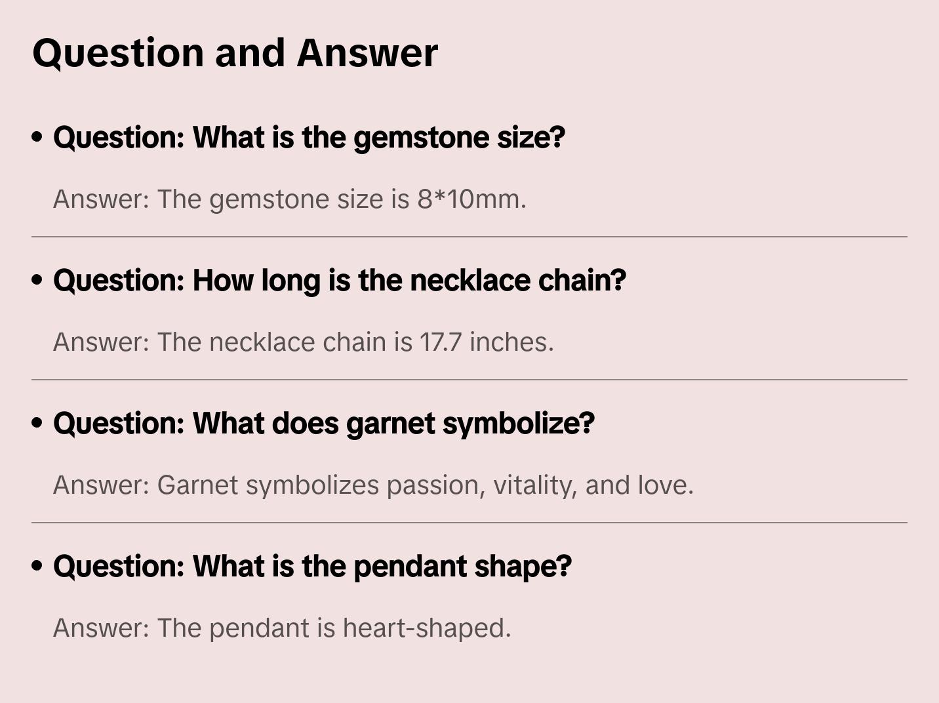
Task: Click the bullet before the garnet symbolize question
Action: pos(37,423)
